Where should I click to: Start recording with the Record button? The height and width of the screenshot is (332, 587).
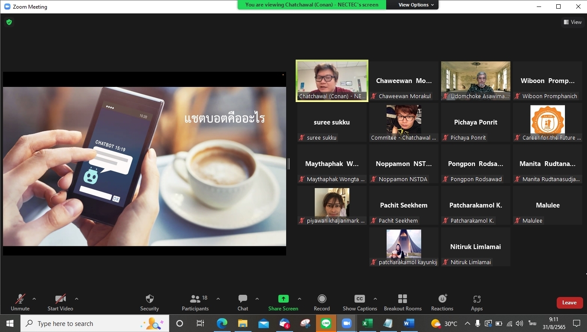click(322, 299)
